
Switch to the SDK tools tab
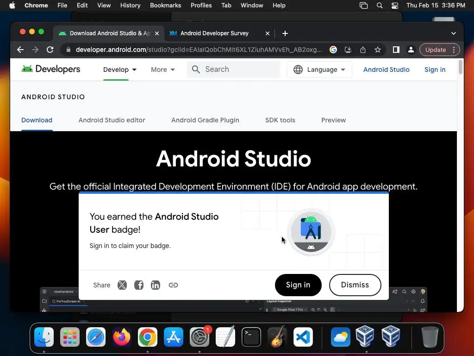click(x=280, y=120)
